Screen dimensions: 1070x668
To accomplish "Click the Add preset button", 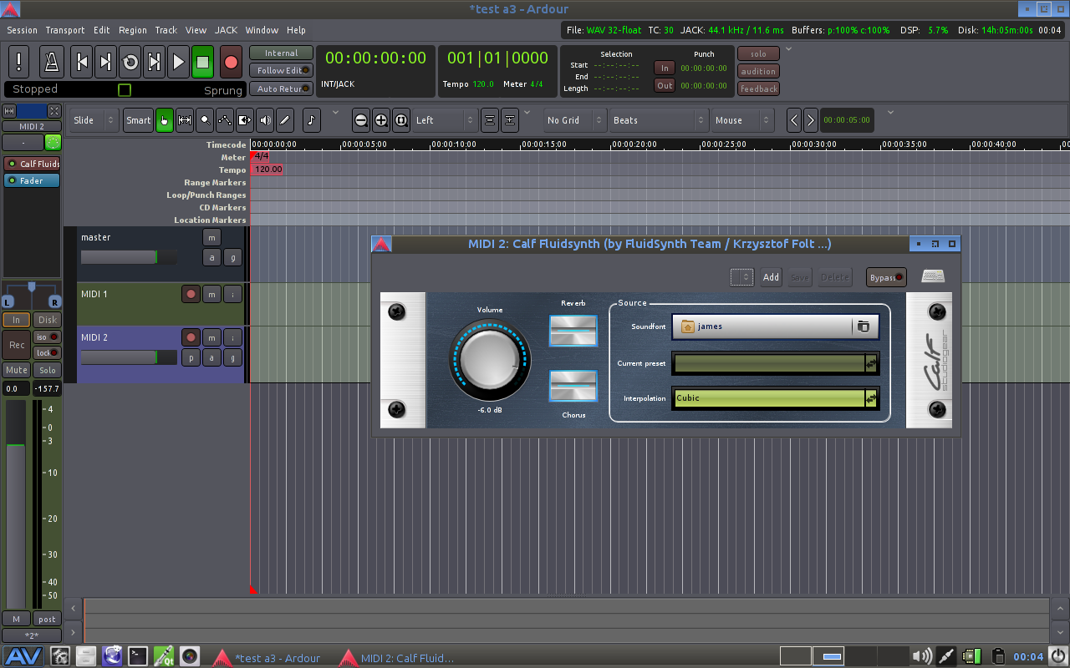I will (x=771, y=277).
